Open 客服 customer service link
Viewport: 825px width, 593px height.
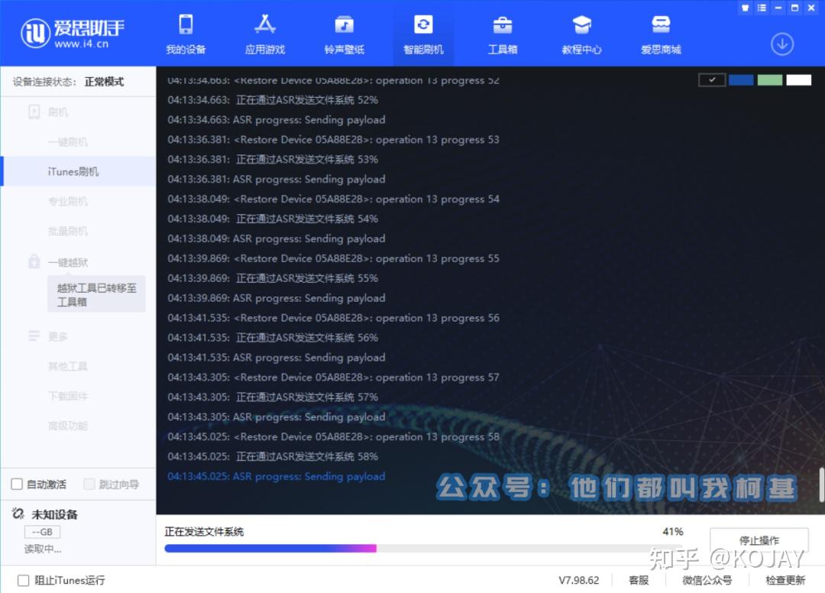pos(639,580)
